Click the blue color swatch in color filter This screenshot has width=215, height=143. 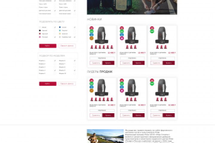coord(60,27)
